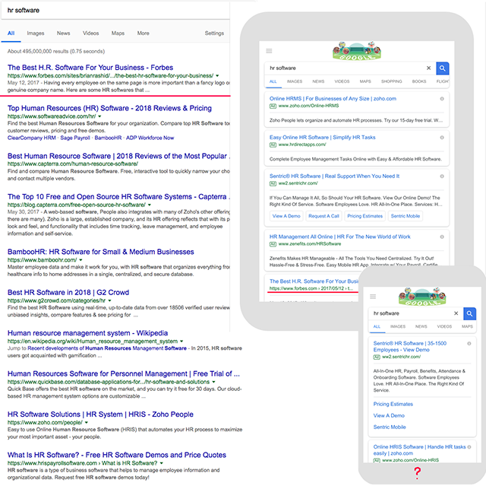
Task: Open Human resource management system Wikipedia result
Action: click(x=87, y=333)
